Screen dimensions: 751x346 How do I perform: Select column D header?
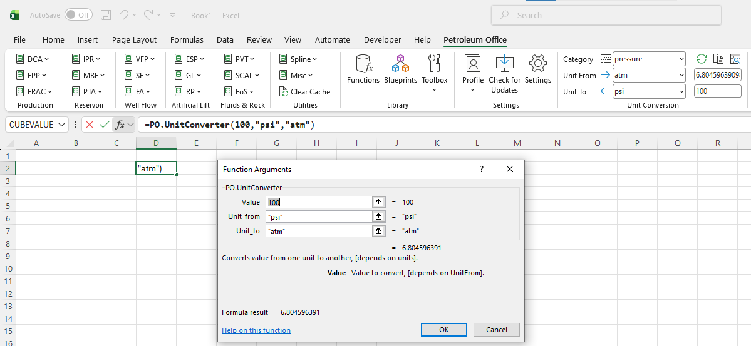[156, 143]
